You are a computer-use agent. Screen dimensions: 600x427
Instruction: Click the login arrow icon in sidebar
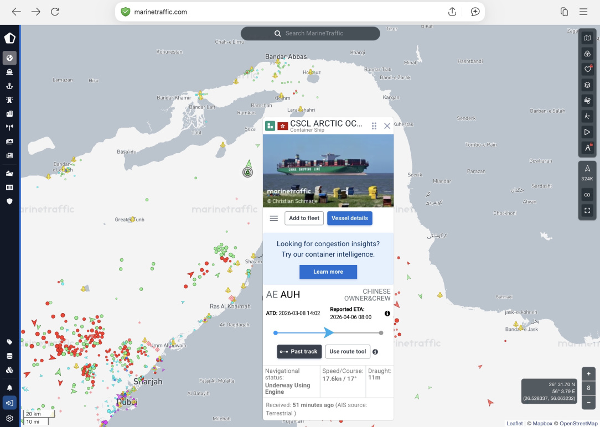9,403
